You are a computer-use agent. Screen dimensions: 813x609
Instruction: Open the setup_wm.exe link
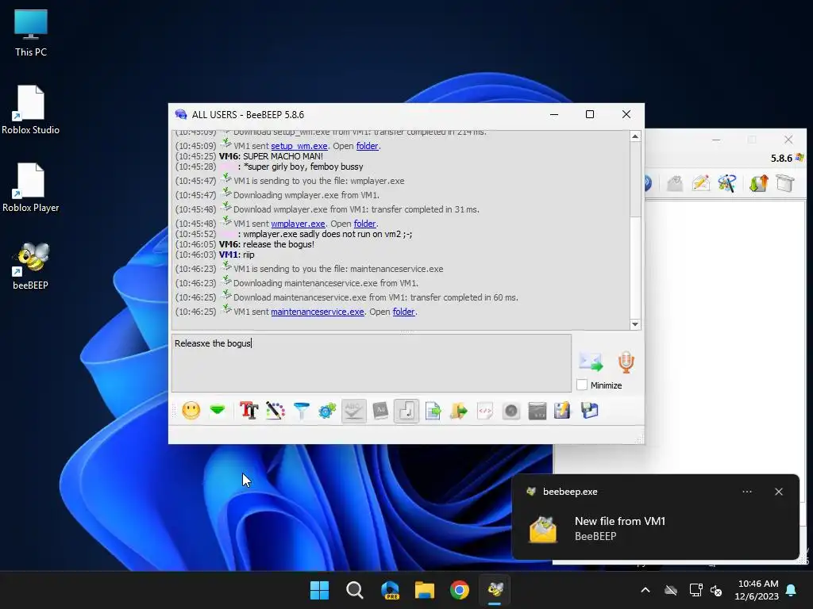coord(299,146)
